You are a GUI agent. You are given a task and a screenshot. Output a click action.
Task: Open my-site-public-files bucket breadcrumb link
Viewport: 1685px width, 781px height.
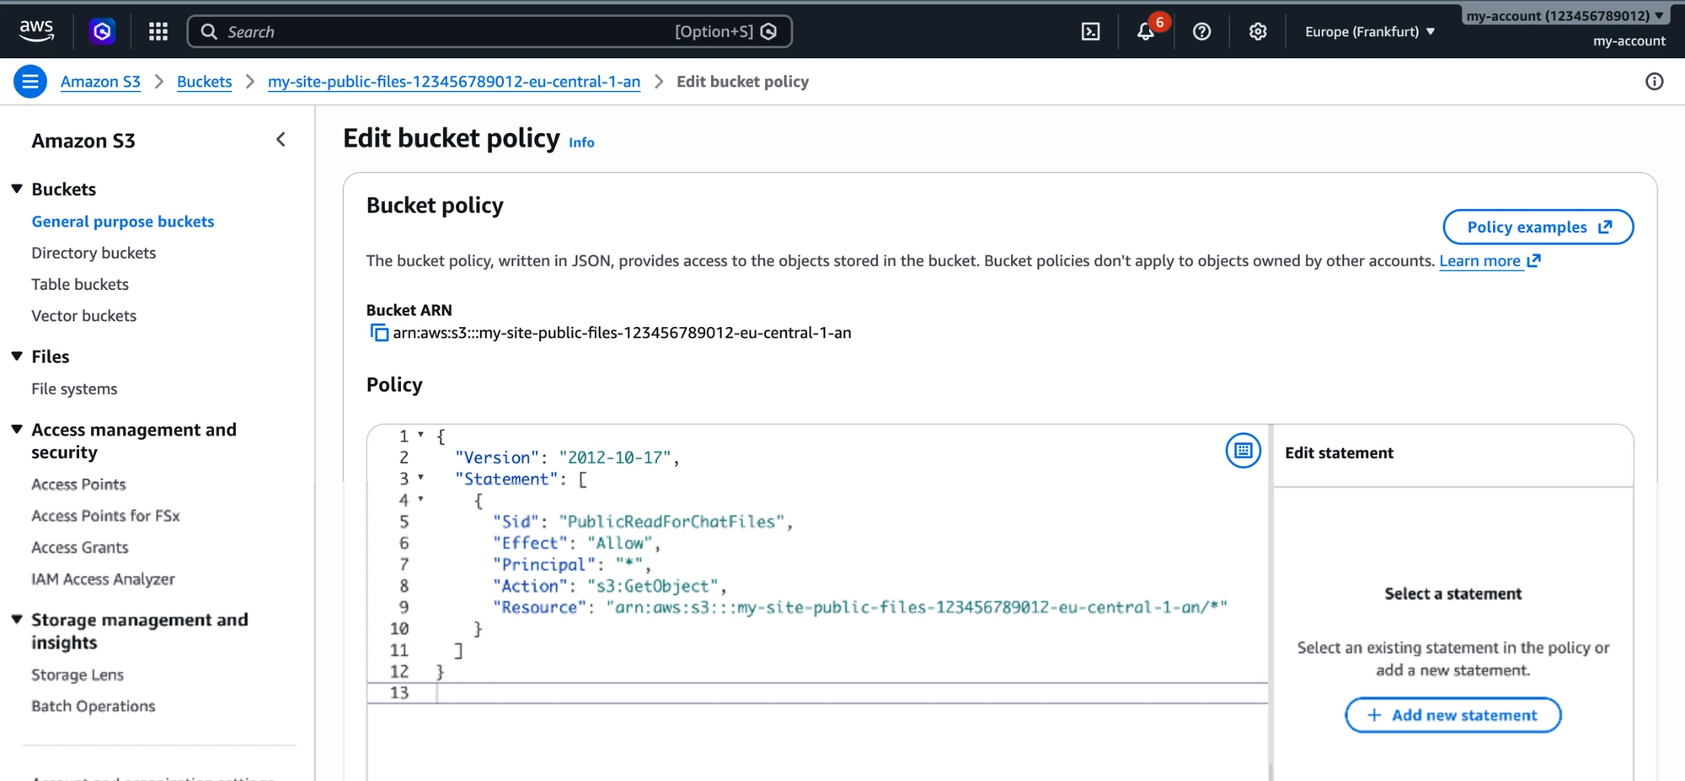(x=454, y=82)
